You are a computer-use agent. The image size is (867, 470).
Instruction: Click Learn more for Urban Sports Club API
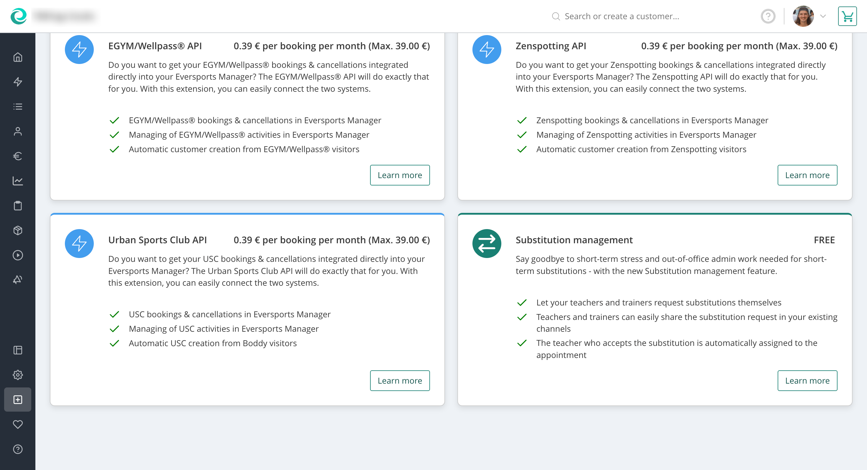click(x=400, y=380)
